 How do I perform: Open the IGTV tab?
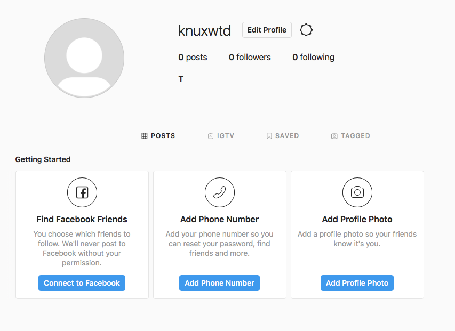point(221,135)
